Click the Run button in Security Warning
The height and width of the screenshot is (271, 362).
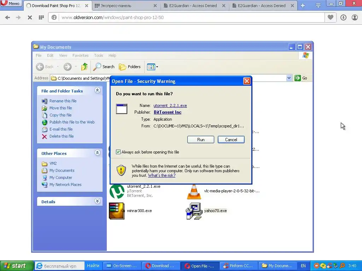coord(201,140)
